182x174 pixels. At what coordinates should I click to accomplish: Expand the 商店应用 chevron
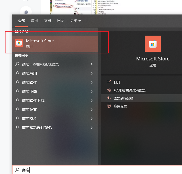[x=91, y=73]
